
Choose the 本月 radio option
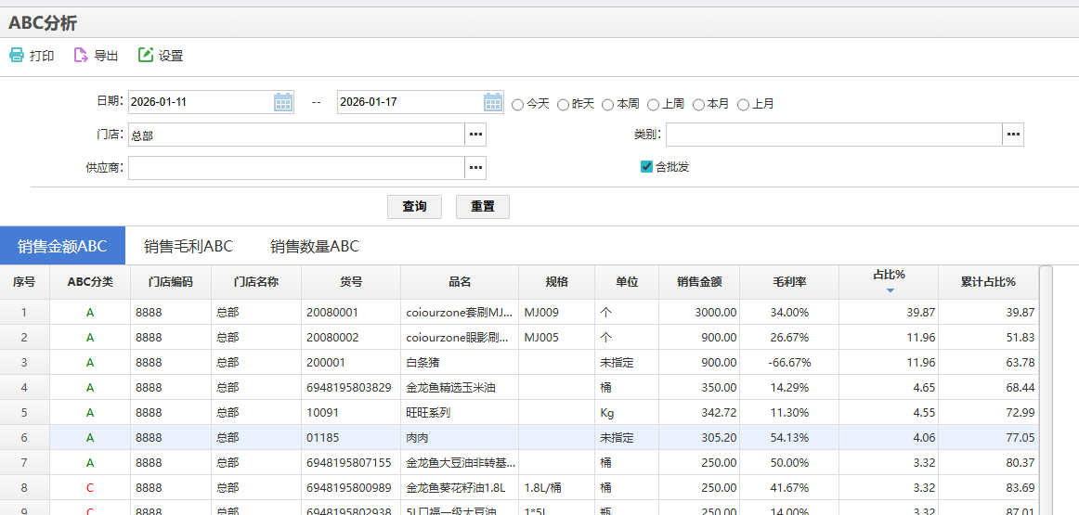[698, 105]
